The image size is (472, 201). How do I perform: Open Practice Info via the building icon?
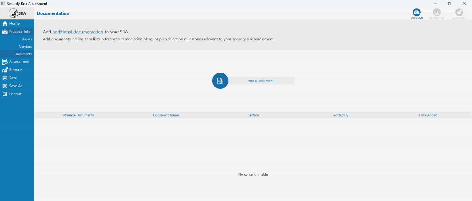pyautogui.click(x=5, y=31)
